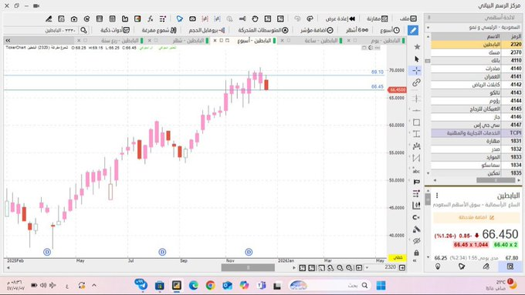Screen dimensions: 525x295
Task: Click the zoom-out magnifier below chart
Action: [340, 268]
